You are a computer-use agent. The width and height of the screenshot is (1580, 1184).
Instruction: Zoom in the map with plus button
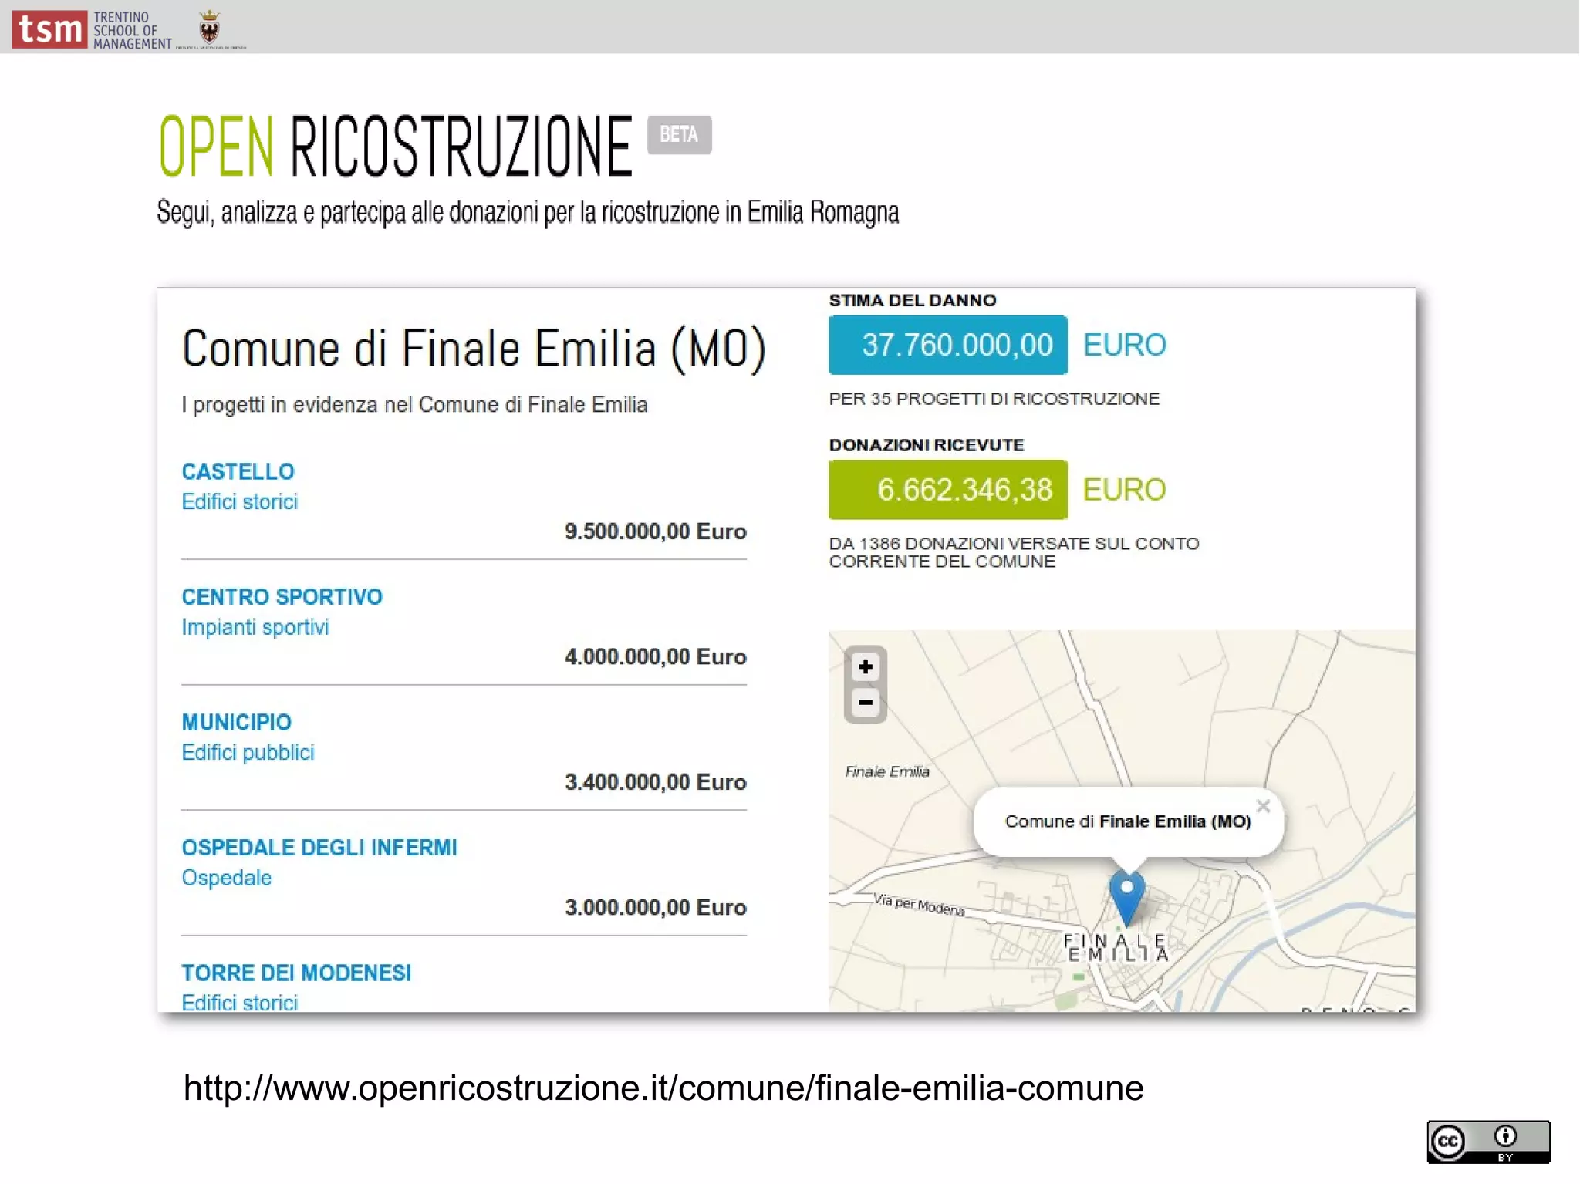point(865,666)
